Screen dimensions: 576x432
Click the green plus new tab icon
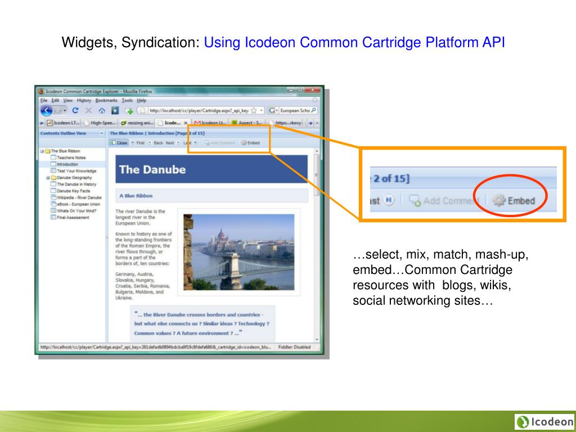pyautogui.click(x=129, y=111)
